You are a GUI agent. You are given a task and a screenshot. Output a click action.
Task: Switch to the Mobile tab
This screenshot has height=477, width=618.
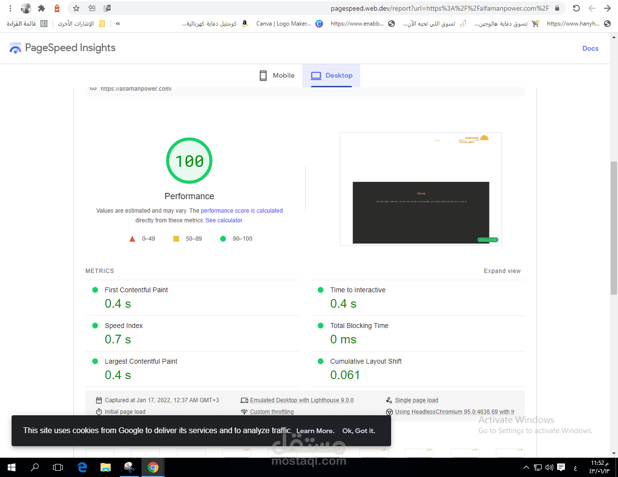[x=277, y=75]
